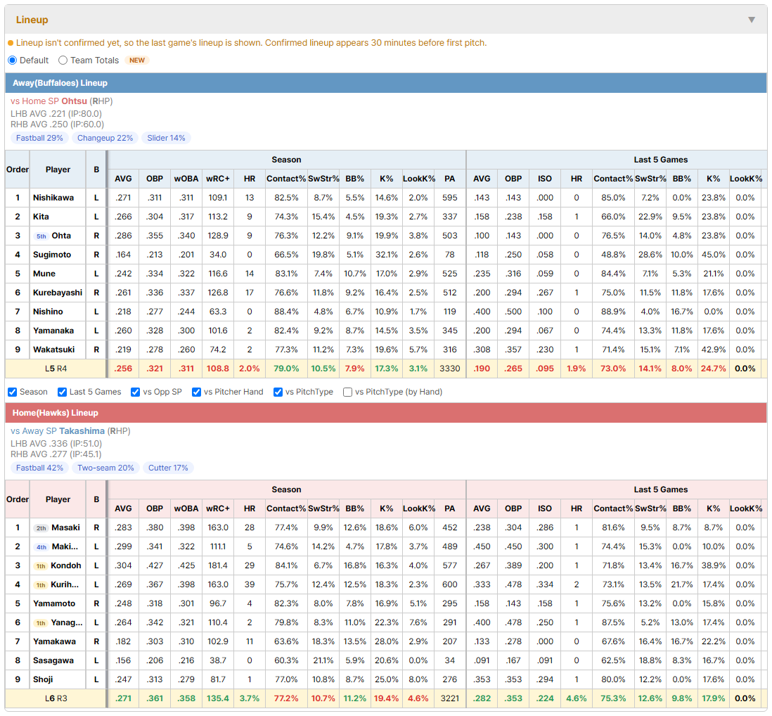Click the L6 R3 summary row label
The width and height of the screenshot is (772, 716).
(56, 698)
